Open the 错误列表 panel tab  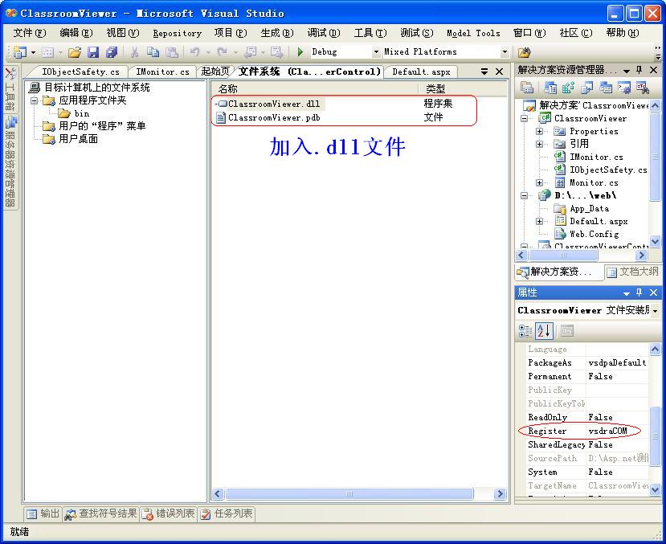(168, 513)
